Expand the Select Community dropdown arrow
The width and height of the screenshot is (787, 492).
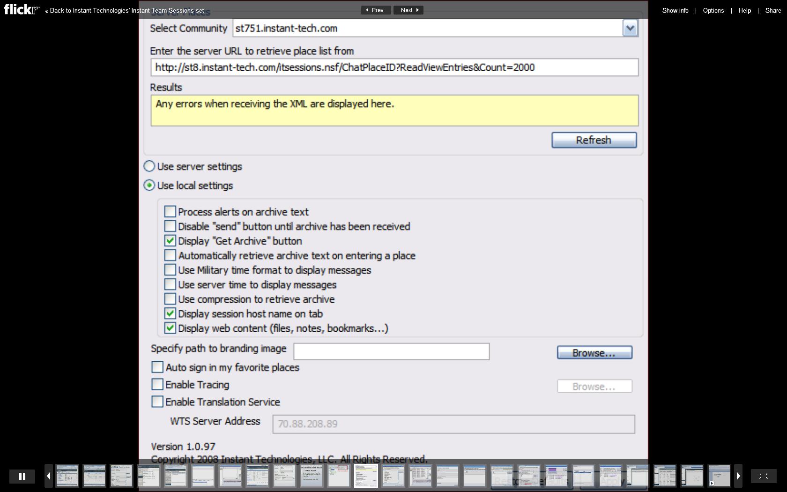point(630,28)
